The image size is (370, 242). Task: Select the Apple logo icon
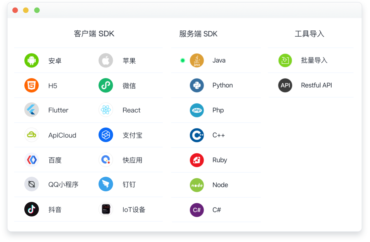106,61
